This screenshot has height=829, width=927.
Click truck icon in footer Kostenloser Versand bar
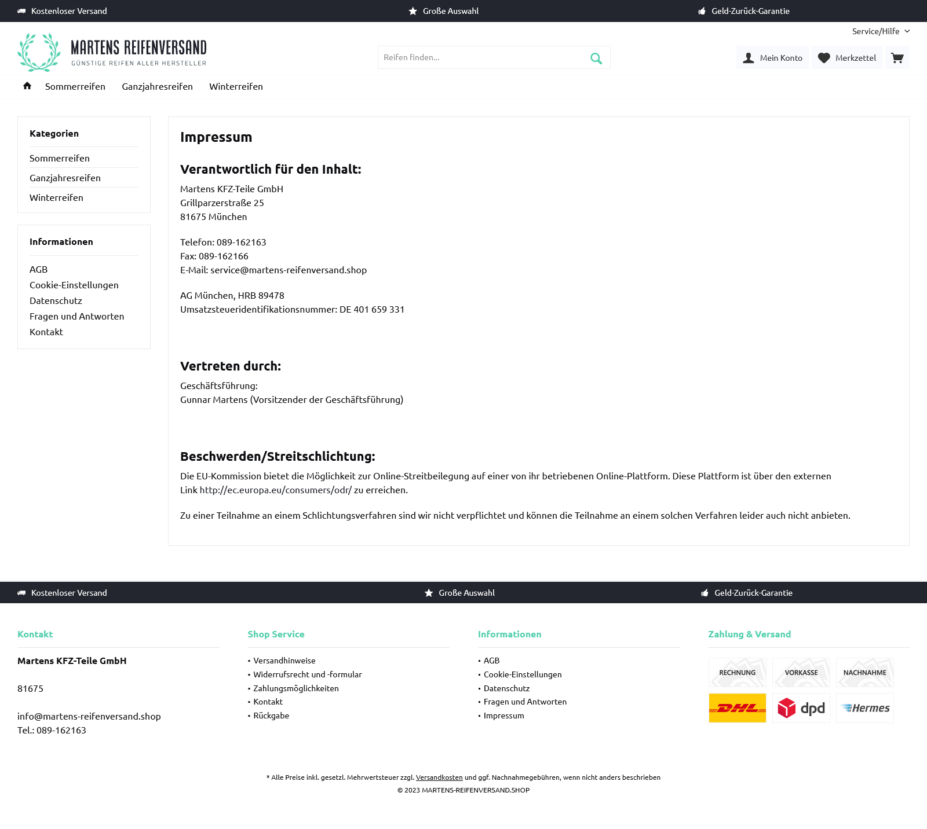[21, 593]
